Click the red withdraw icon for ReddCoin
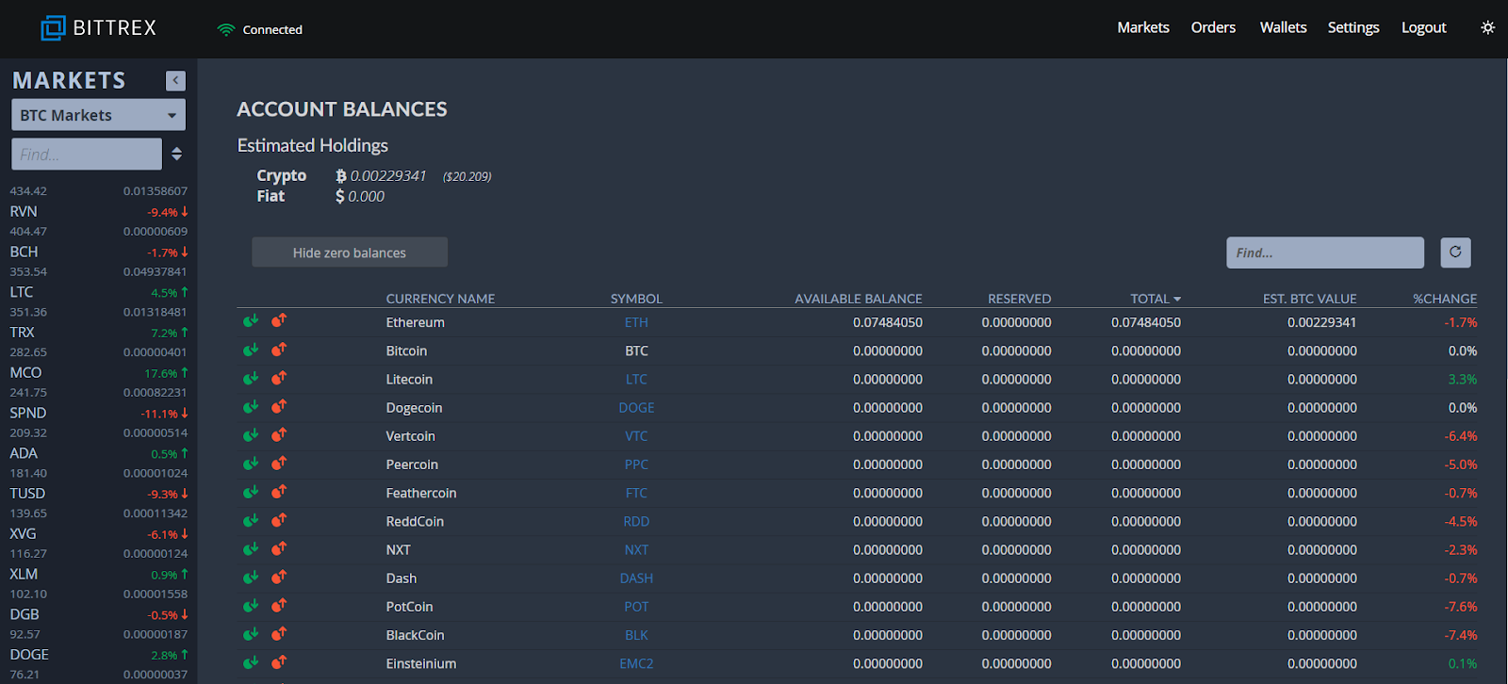This screenshot has height=684, width=1508. tap(279, 520)
